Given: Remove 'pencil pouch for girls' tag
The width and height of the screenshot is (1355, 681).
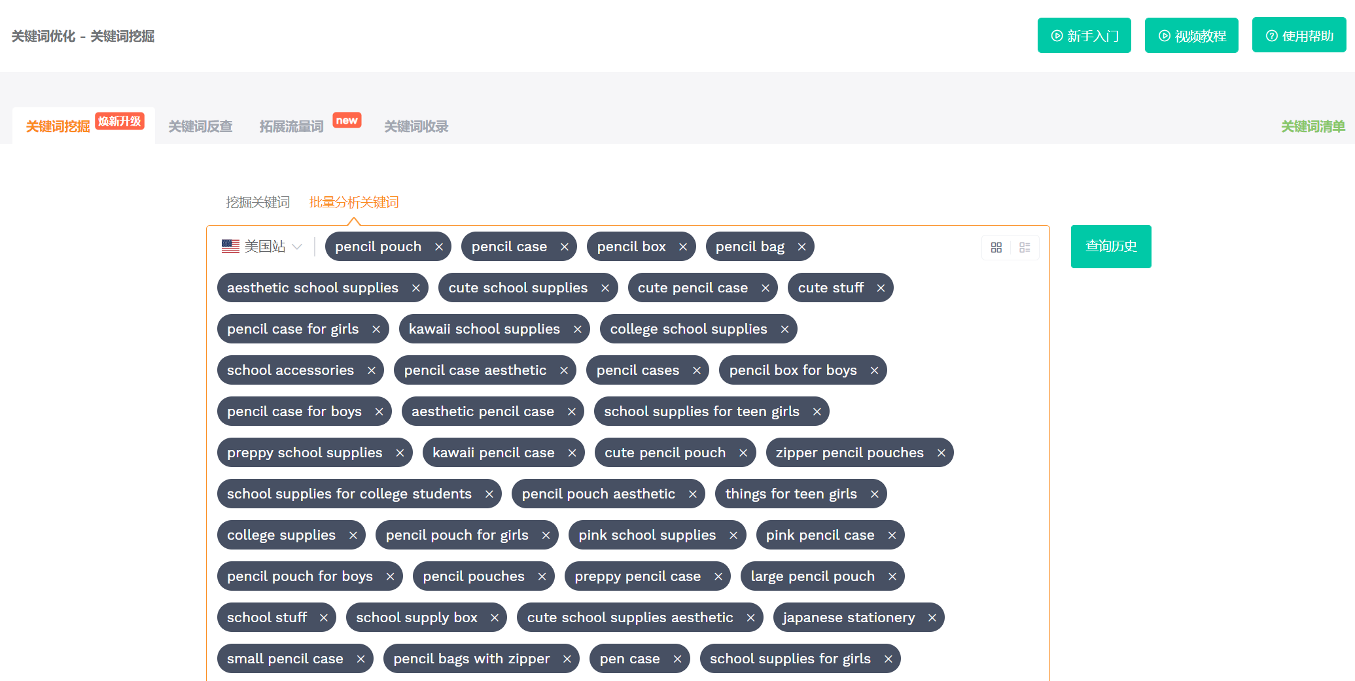Looking at the screenshot, I should click(546, 536).
